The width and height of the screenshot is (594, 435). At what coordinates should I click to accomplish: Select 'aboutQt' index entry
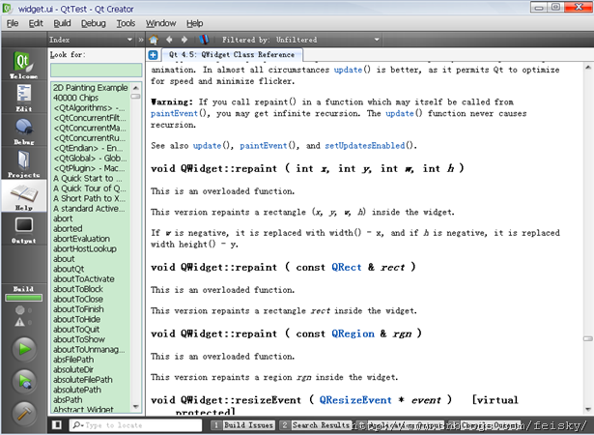91,269
